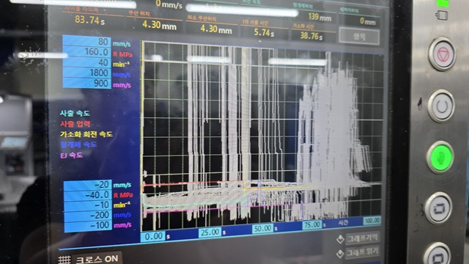Click the diamond icon next to 그래프 읽기

tap(340, 254)
